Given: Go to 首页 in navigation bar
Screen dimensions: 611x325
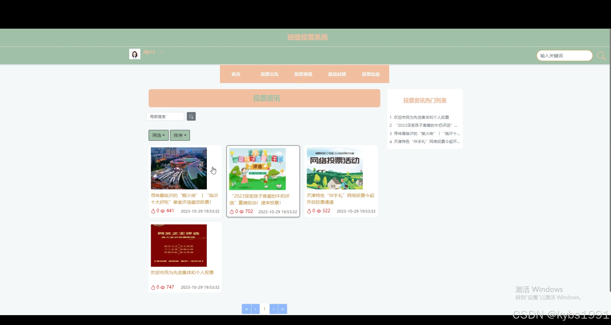Looking at the screenshot, I should point(236,74).
